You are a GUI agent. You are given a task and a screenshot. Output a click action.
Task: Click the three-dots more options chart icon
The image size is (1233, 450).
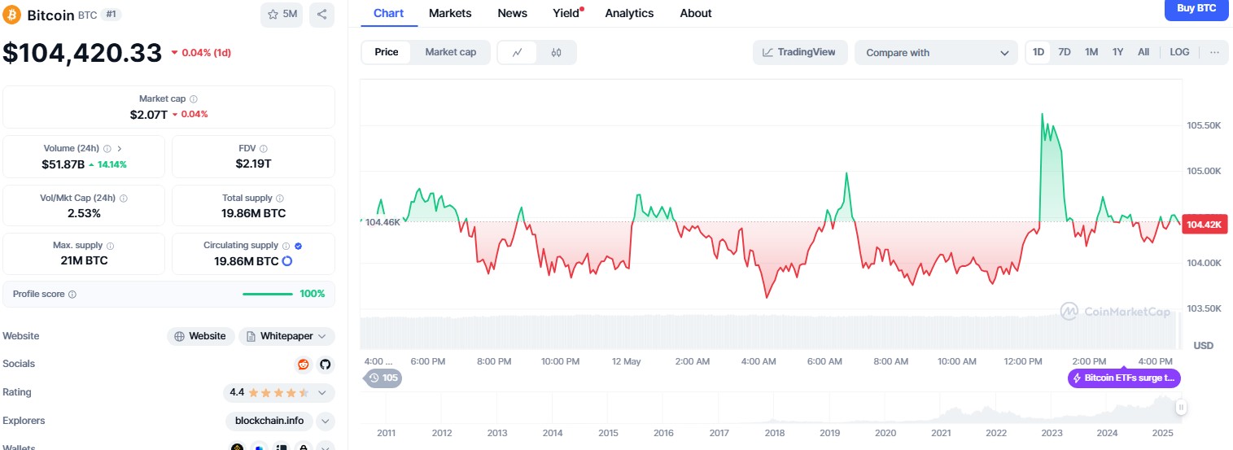1214,52
